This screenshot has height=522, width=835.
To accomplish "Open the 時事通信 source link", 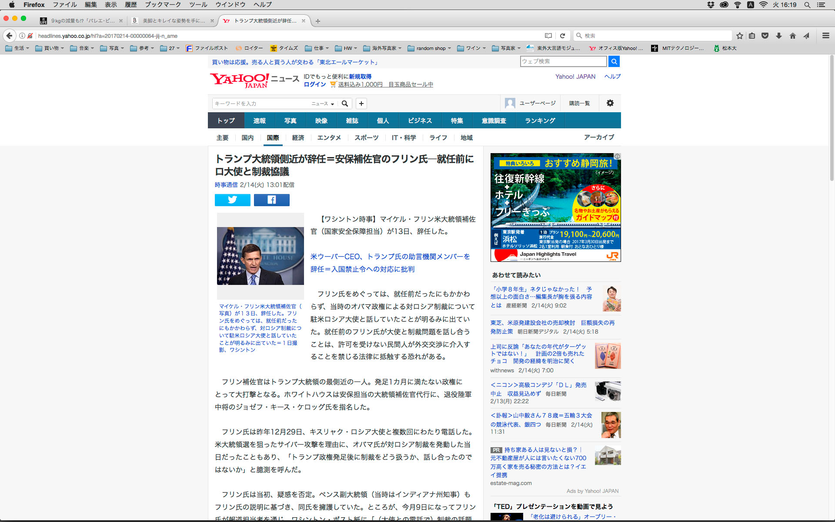I will click(226, 185).
